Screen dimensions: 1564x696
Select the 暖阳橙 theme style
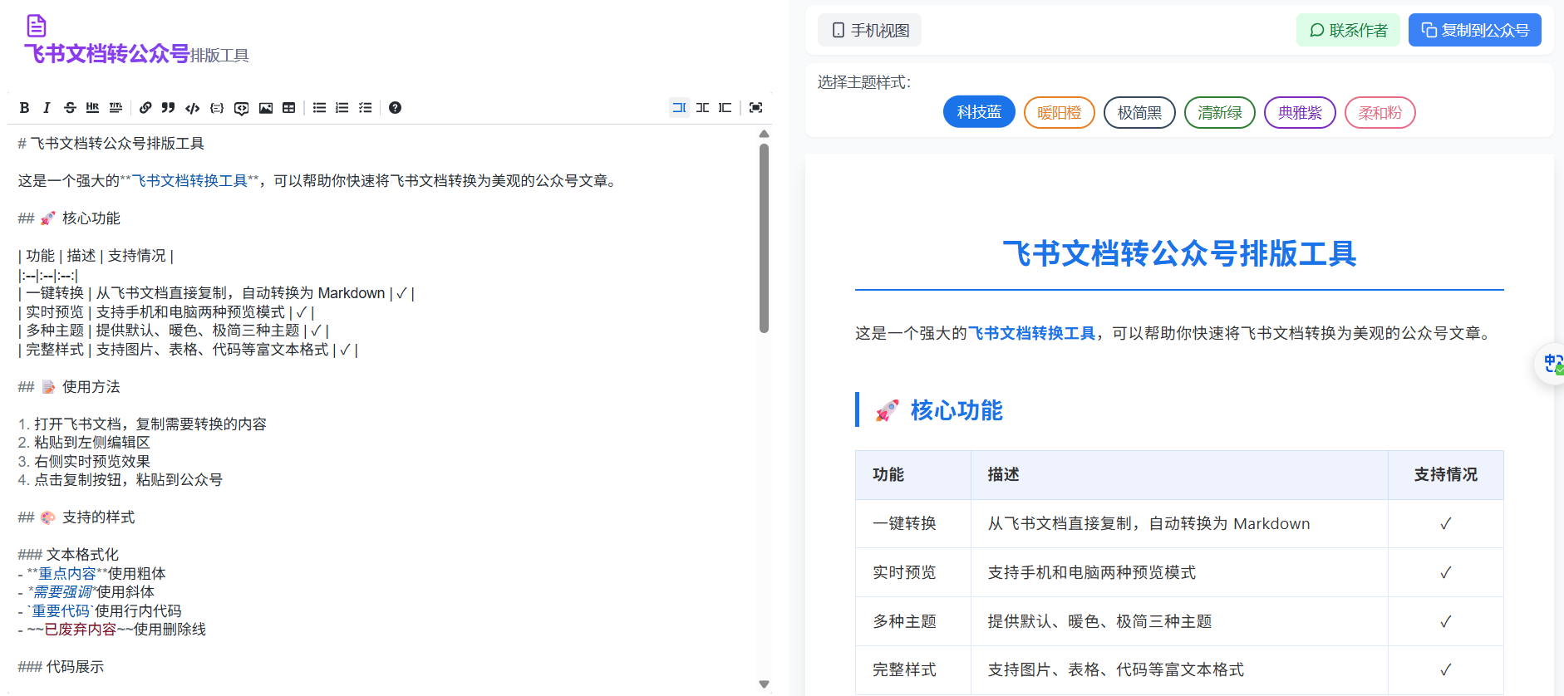coord(1060,112)
